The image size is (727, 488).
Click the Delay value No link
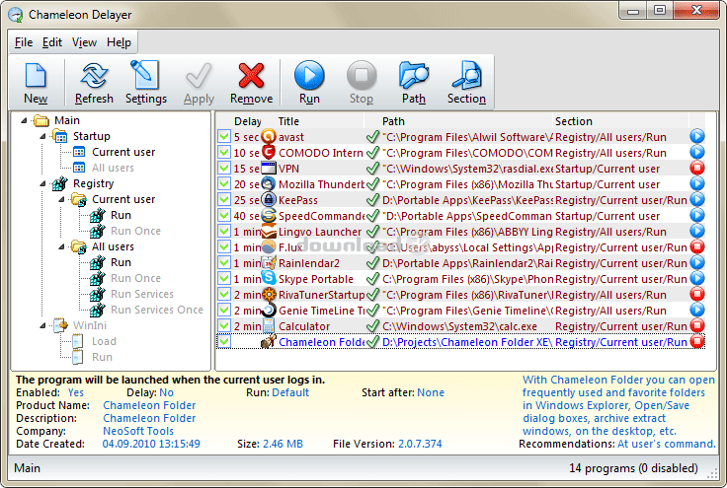tap(166, 392)
